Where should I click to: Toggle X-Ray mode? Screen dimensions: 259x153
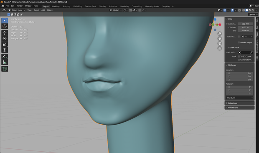(x=239, y=10)
